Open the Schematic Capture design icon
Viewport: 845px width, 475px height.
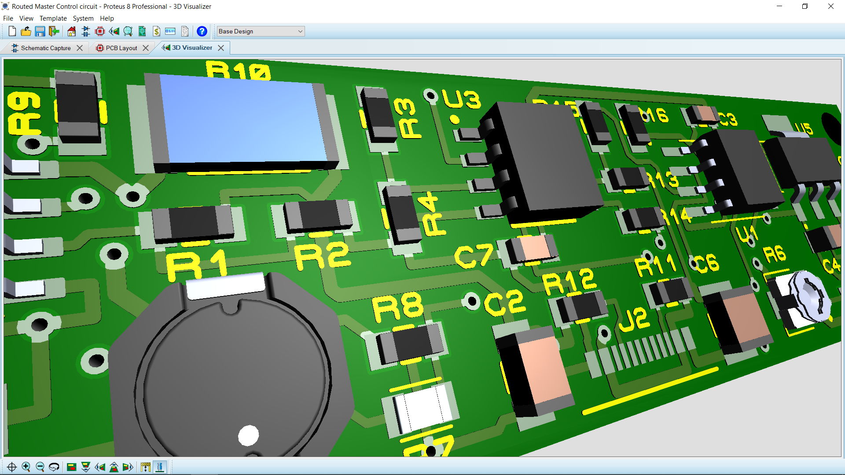point(85,31)
